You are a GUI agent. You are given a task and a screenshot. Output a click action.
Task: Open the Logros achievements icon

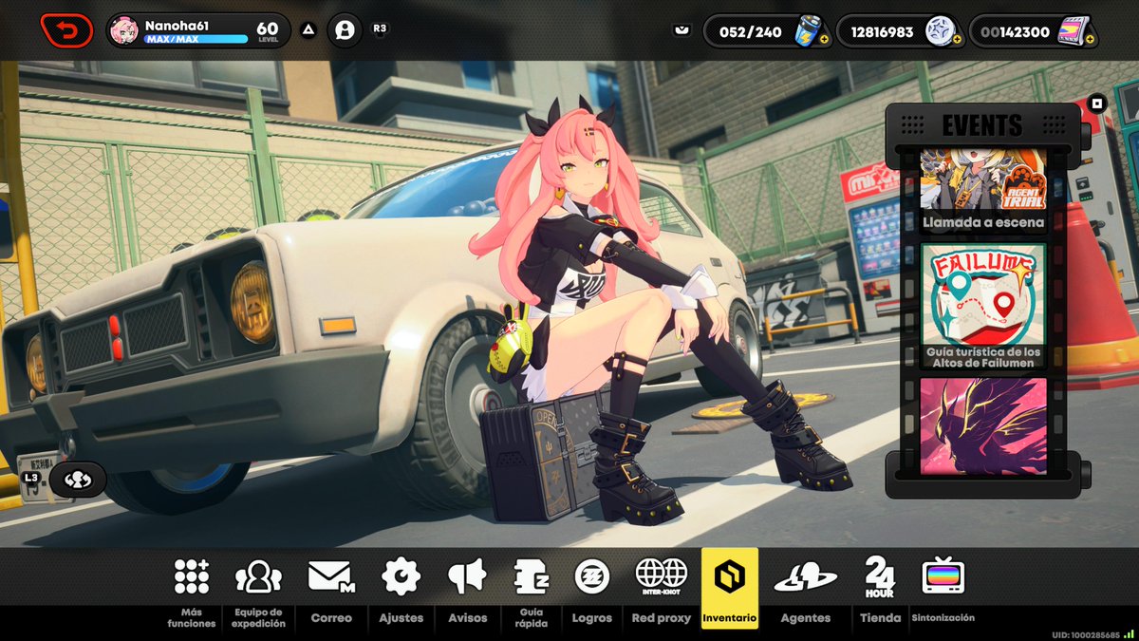[x=592, y=576]
